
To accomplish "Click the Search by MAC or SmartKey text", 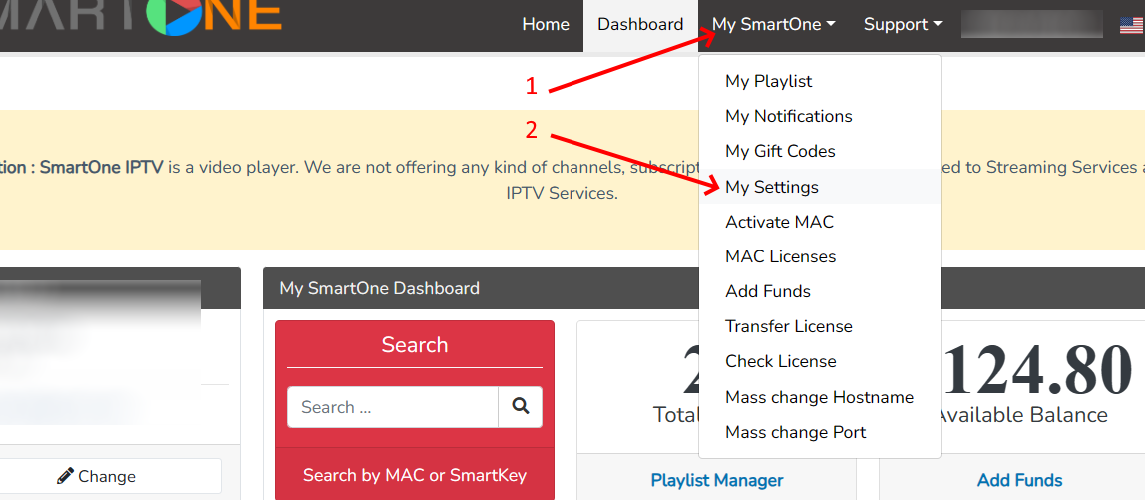I will 415,476.
